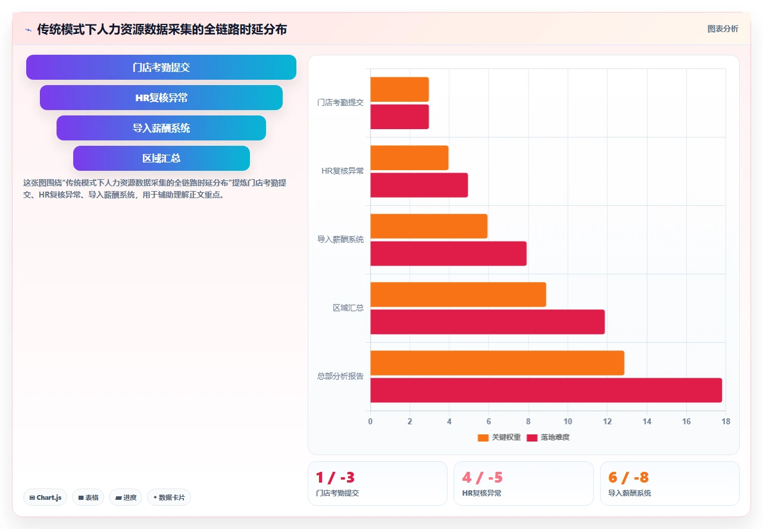
Task: Select the 区域汇总 funnel stage
Action: click(161, 158)
